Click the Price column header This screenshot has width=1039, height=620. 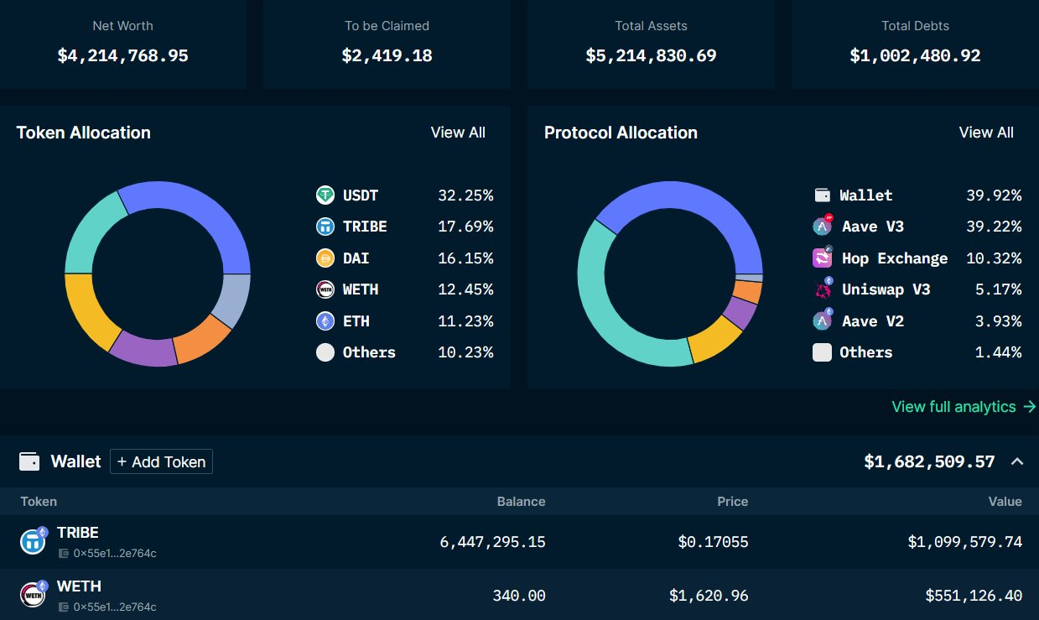click(x=733, y=502)
